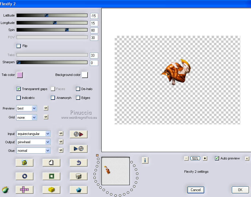This screenshot has width=251, height=197.
Task: Click the S button next to Grid
Action: (x=46, y=117)
